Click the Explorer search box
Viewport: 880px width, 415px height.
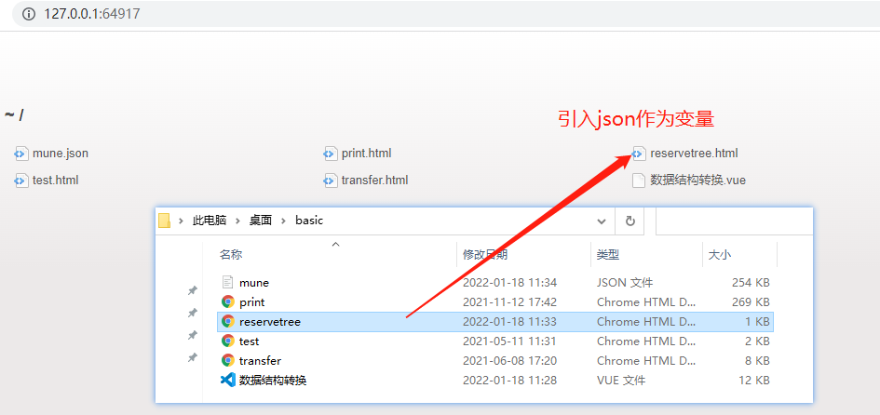[734, 221]
